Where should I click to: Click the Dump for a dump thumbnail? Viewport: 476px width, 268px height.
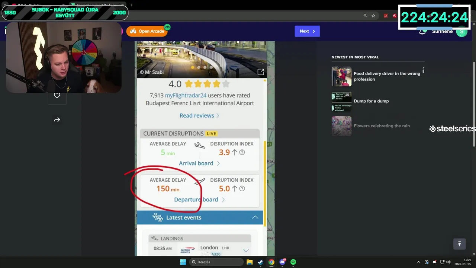tap(341, 101)
